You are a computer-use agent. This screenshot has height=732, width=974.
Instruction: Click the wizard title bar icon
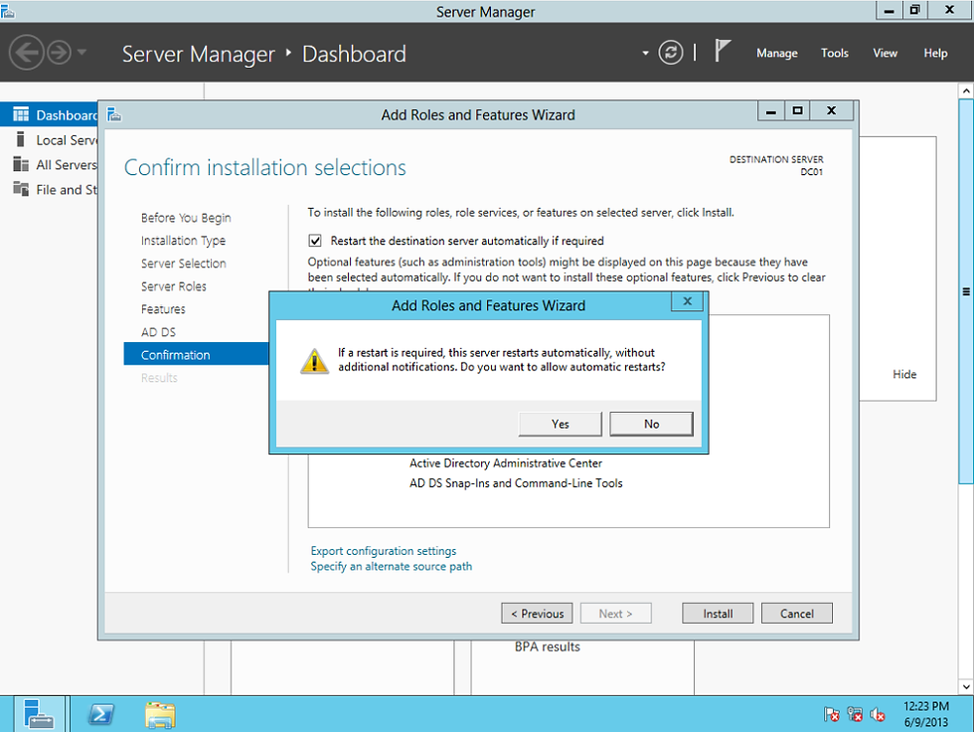pyautogui.click(x=113, y=114)
